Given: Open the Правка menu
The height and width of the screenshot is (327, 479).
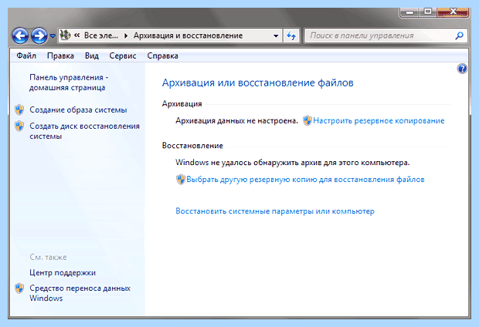Looking at the screenshot, I should tap(60, 56).
